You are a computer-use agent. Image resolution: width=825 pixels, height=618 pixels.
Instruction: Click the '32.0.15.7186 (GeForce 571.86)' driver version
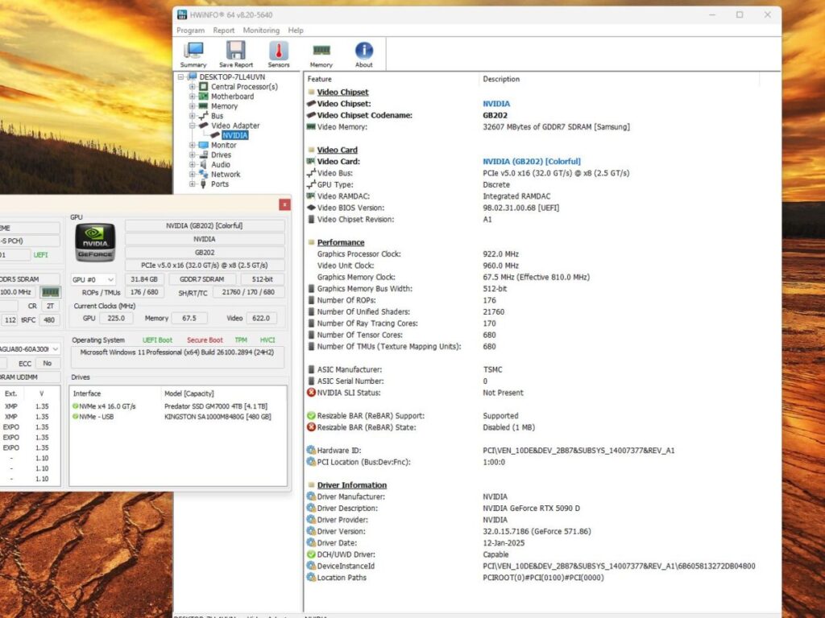(x=537, y=531)
